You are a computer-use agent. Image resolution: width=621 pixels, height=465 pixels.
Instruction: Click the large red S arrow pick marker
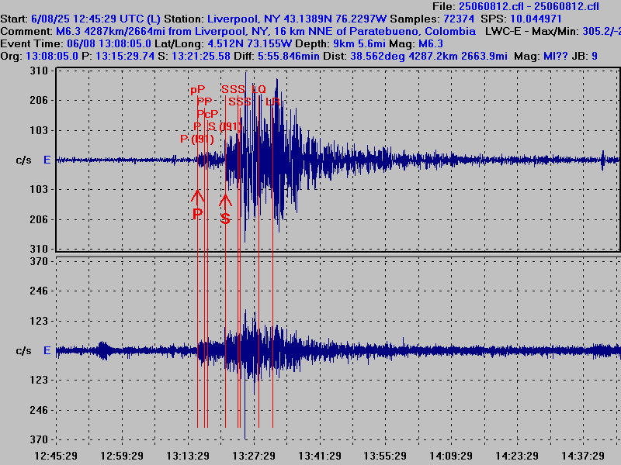click(x=225, y=209)
